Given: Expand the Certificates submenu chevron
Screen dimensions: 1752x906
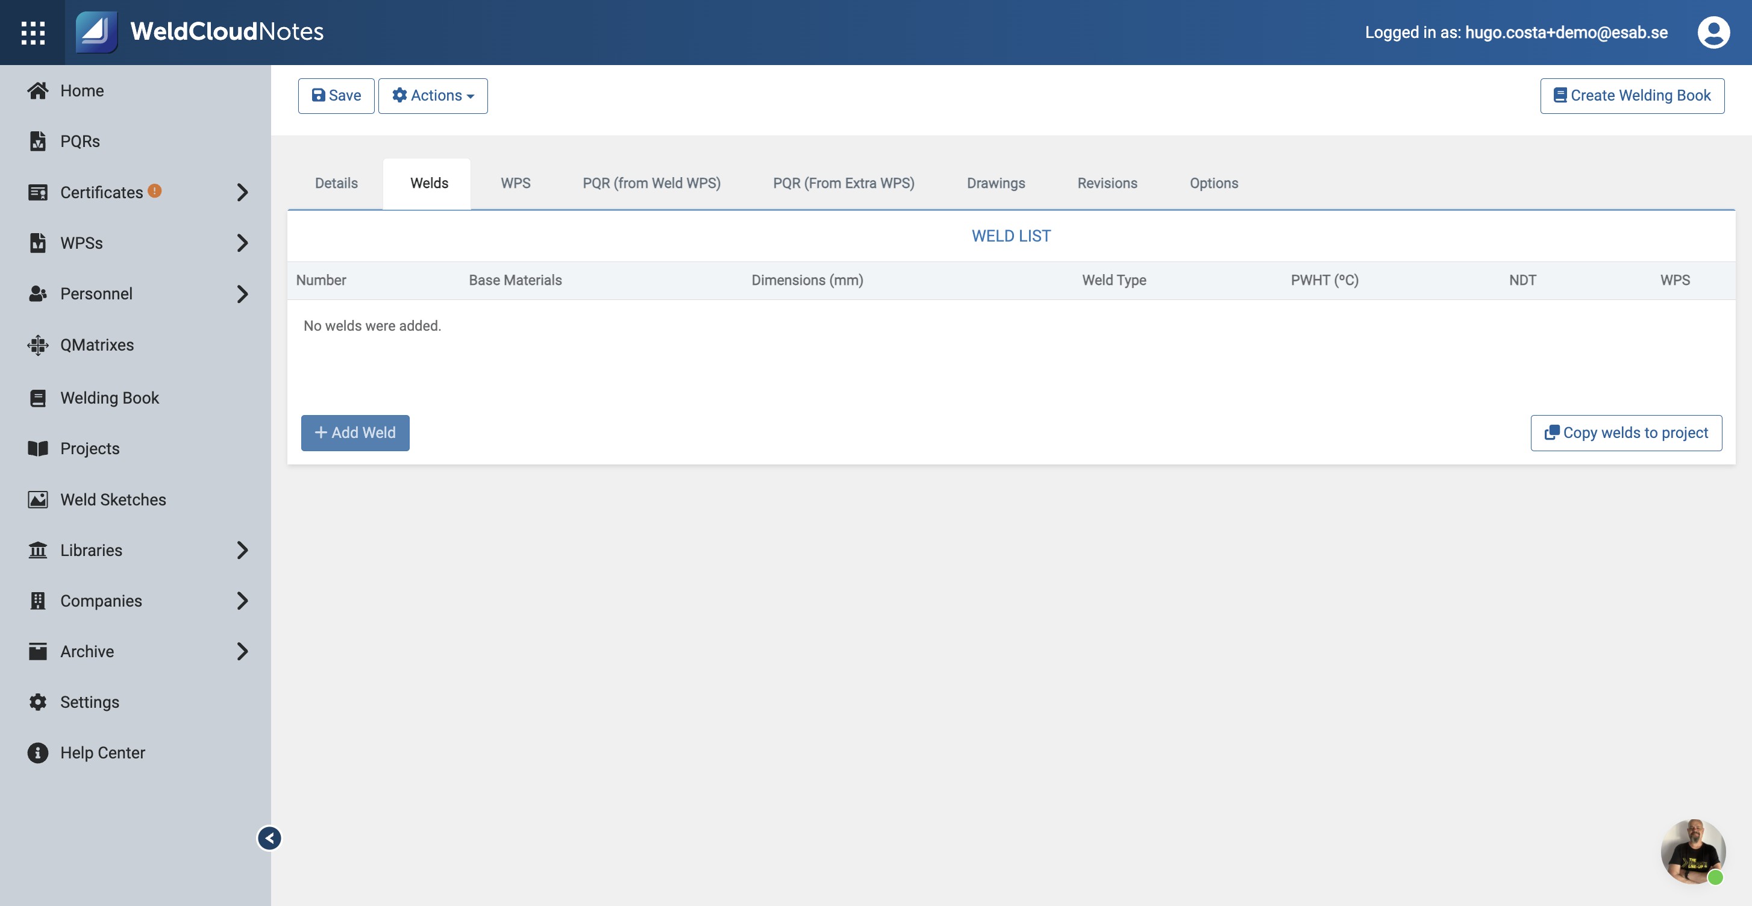Looking at the screenshot, I should click(x=243, y=193).
